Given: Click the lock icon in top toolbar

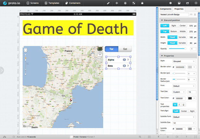Looking at the screenshot, I should [x=142, y=3].
